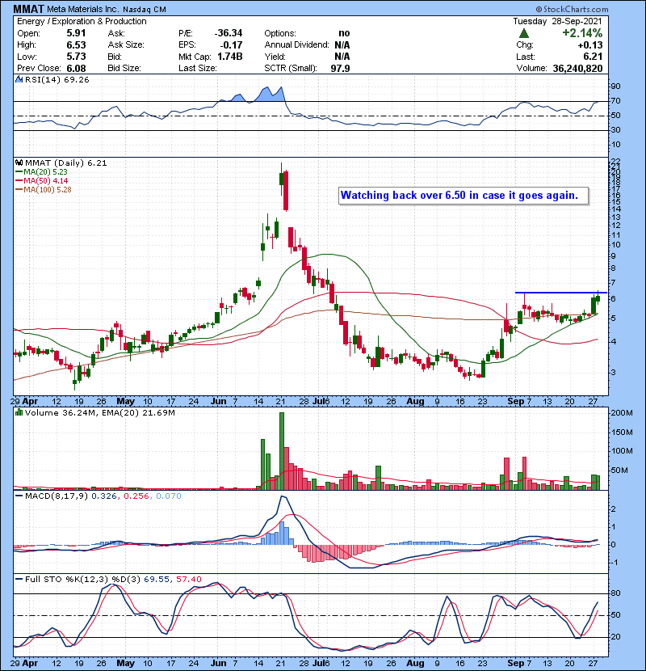Click the Nasdaq CM exchange label

pos(145,10)
